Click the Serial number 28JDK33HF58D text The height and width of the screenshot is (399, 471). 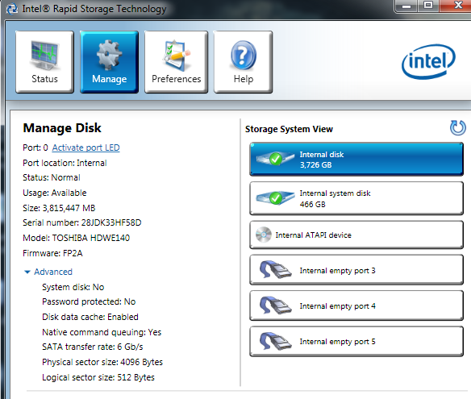[x=82, y=222]
